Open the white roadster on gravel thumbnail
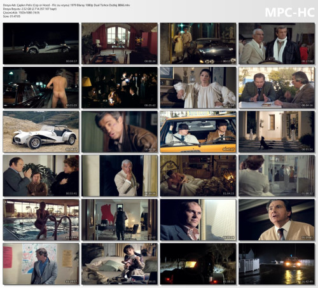The height and width of the screenshot is (288, 318). click(x=41, y=132)
